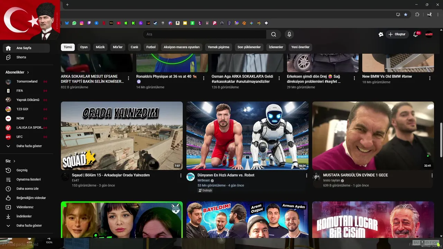Open the Amazon bookmark icon
The width and height of the screenshot is (443, 249).
coord(178,23)
